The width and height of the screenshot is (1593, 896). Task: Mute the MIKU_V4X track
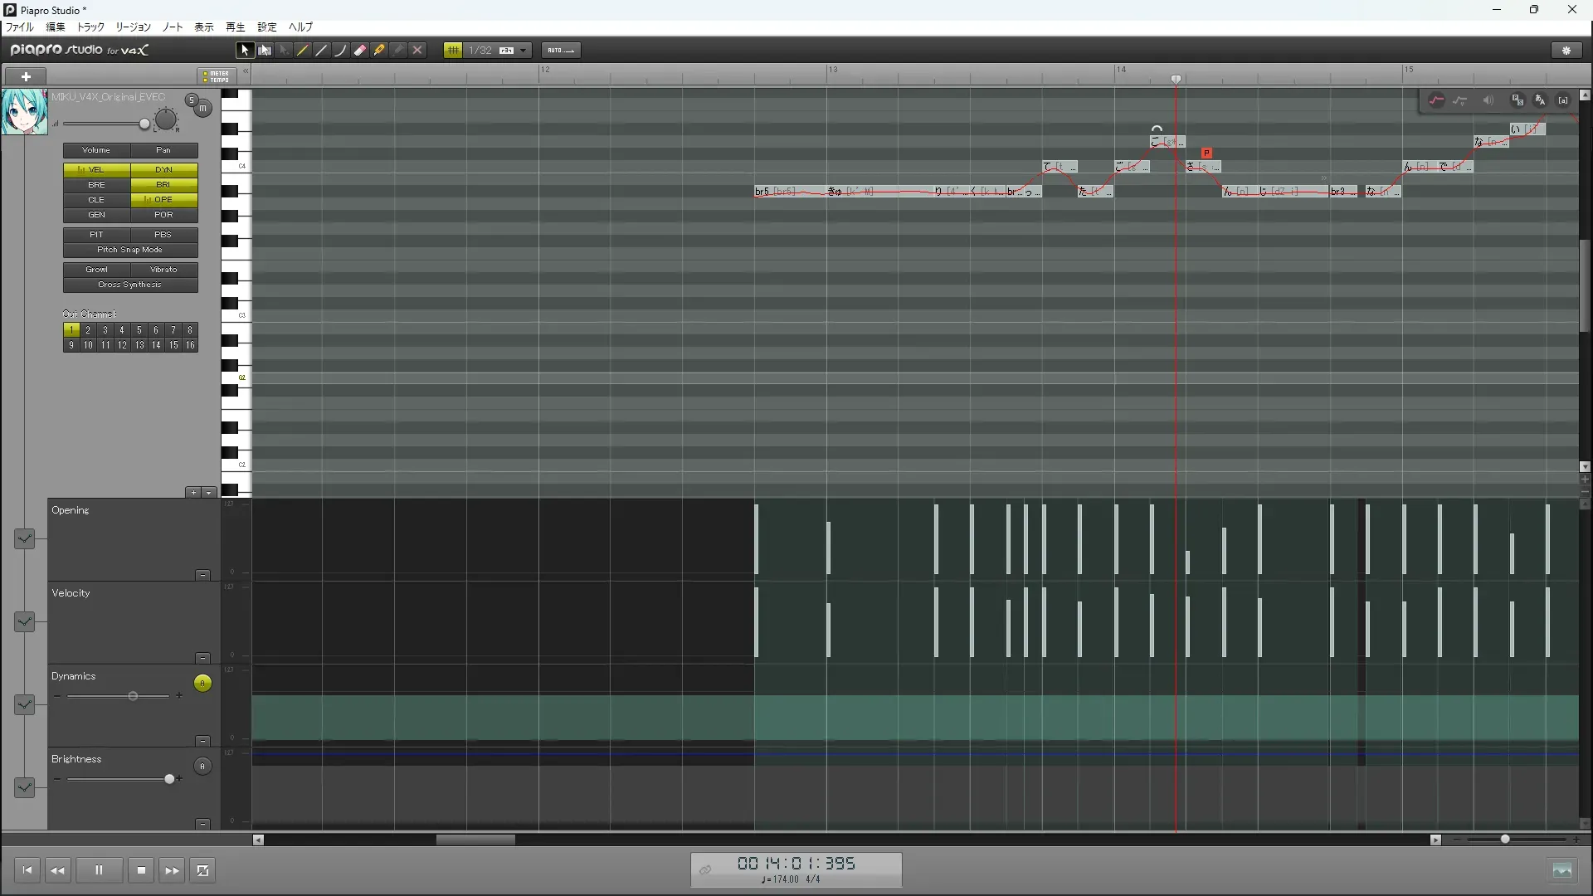click(x=202, y=108)
